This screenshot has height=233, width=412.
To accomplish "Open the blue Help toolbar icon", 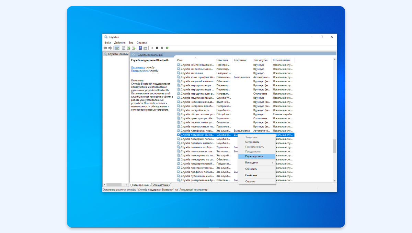I will click(140, 48).
